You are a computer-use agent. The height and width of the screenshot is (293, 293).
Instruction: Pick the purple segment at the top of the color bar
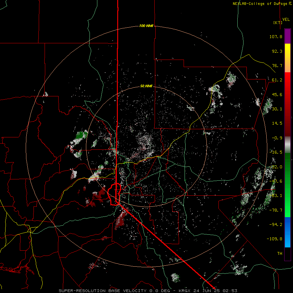point(287,36)
